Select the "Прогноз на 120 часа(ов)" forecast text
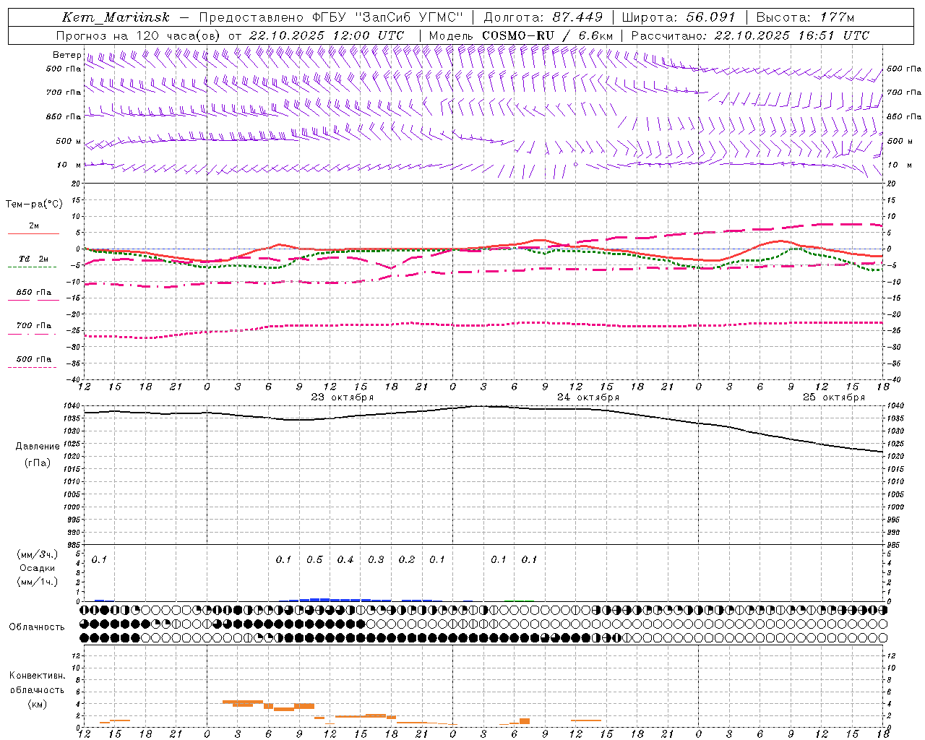Screen dimensions: 925x740 pos(139,35)
